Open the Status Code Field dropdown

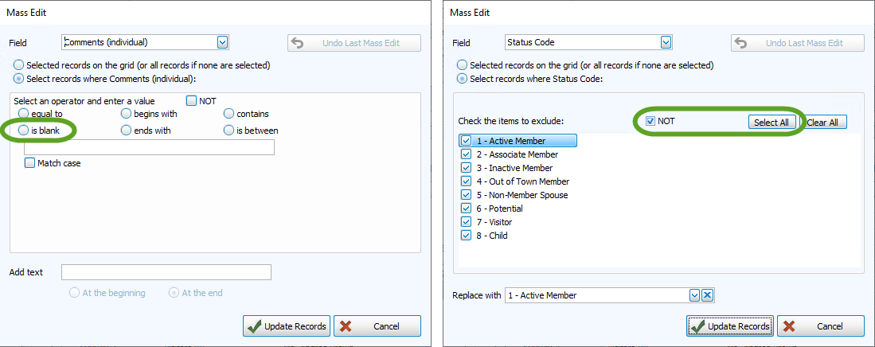click(666, 42)
